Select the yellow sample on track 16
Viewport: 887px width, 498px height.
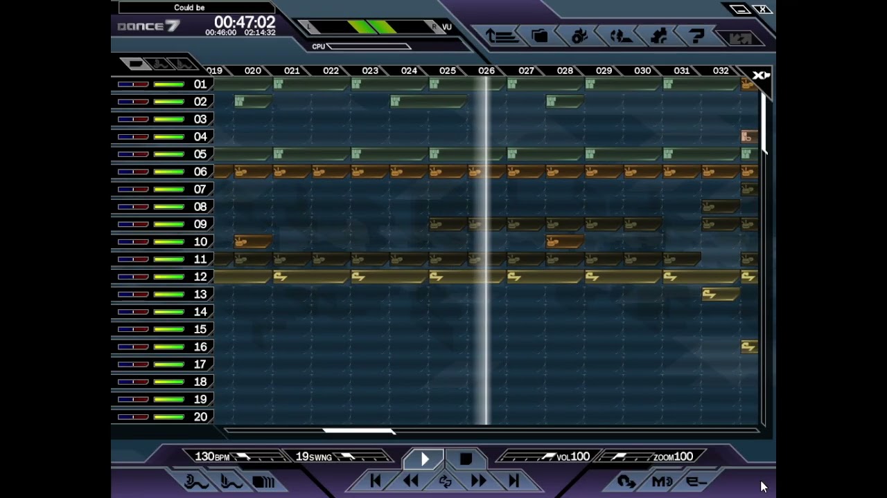tap(749, 347)
